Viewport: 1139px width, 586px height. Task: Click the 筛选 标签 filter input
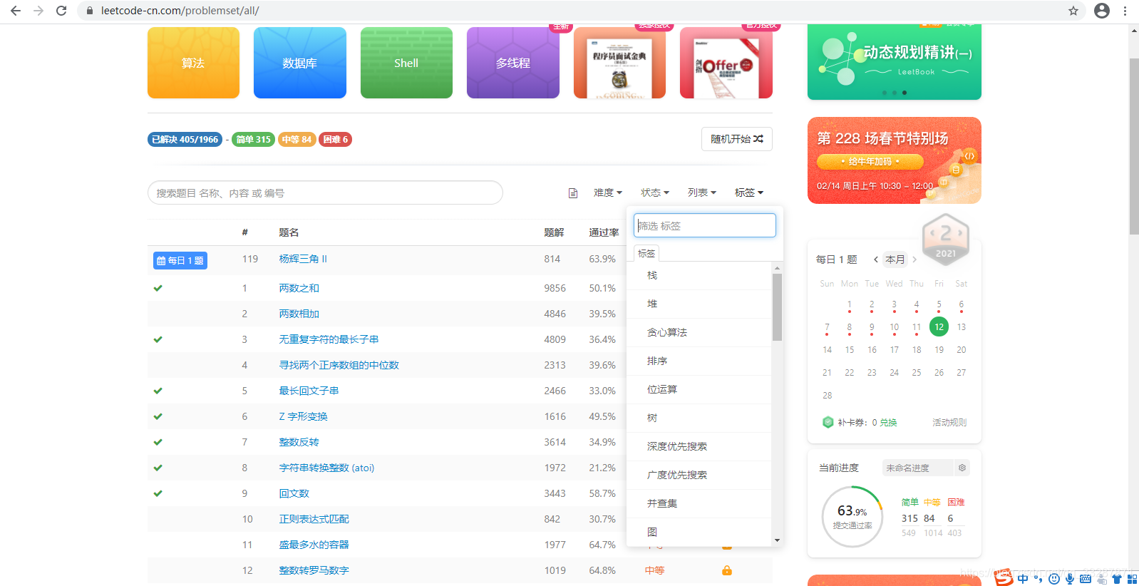[x=705, y=225]
